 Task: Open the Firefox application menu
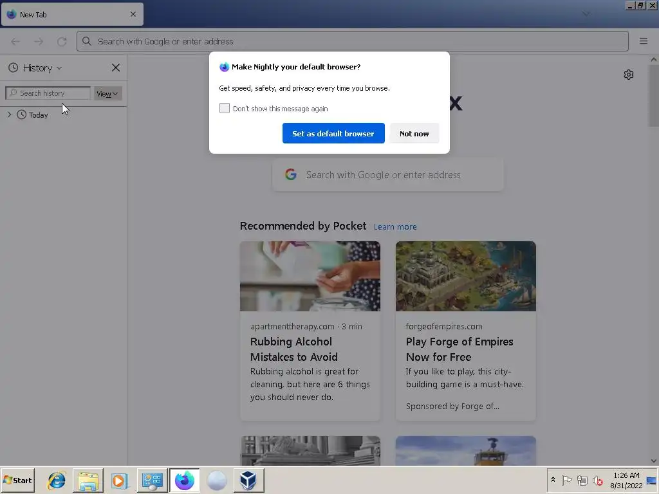[644, 41]
